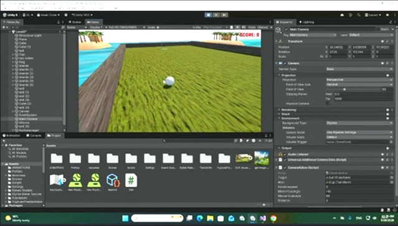Click the object picker for Target field
The height and width of the screenshot is (226, 398).
coord(391,177)
